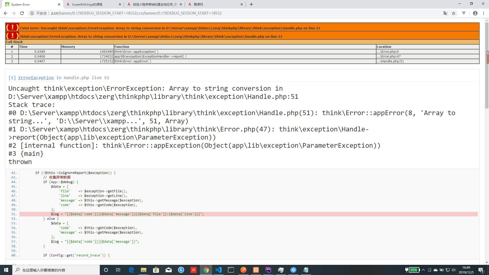Close the 慕课网 tab
Viewport: 489px width, 275px height.
click(242, 4)
